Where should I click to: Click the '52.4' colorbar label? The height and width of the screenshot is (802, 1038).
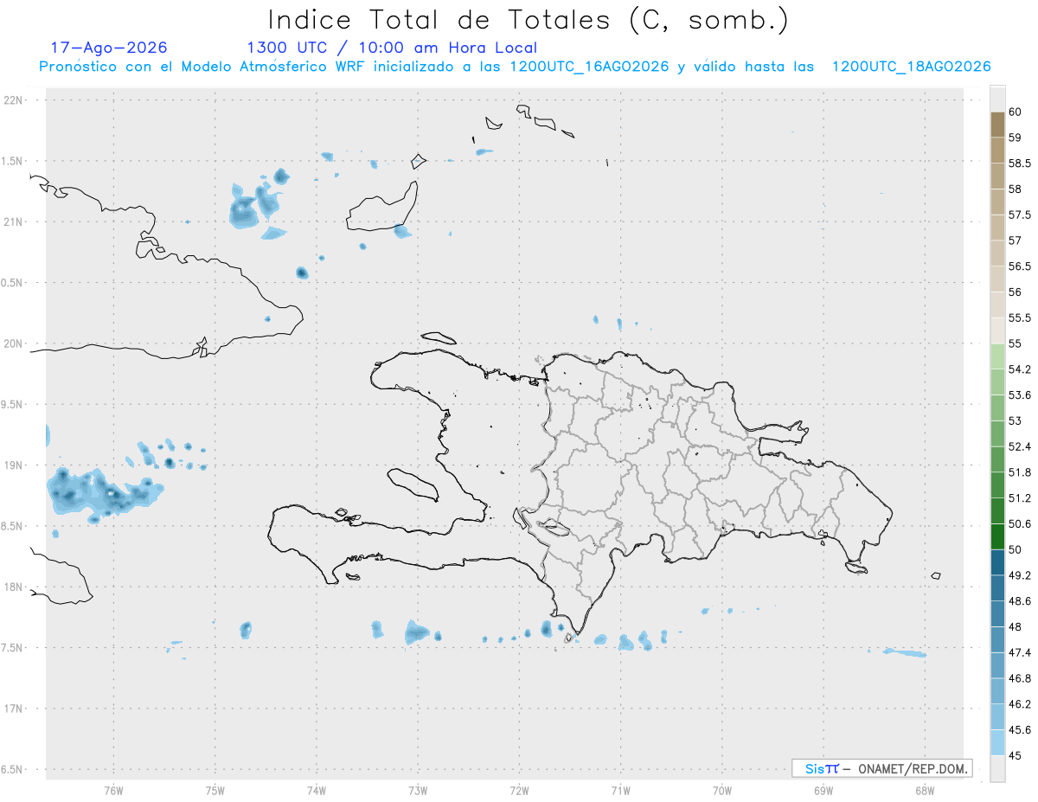point(1020,446)
